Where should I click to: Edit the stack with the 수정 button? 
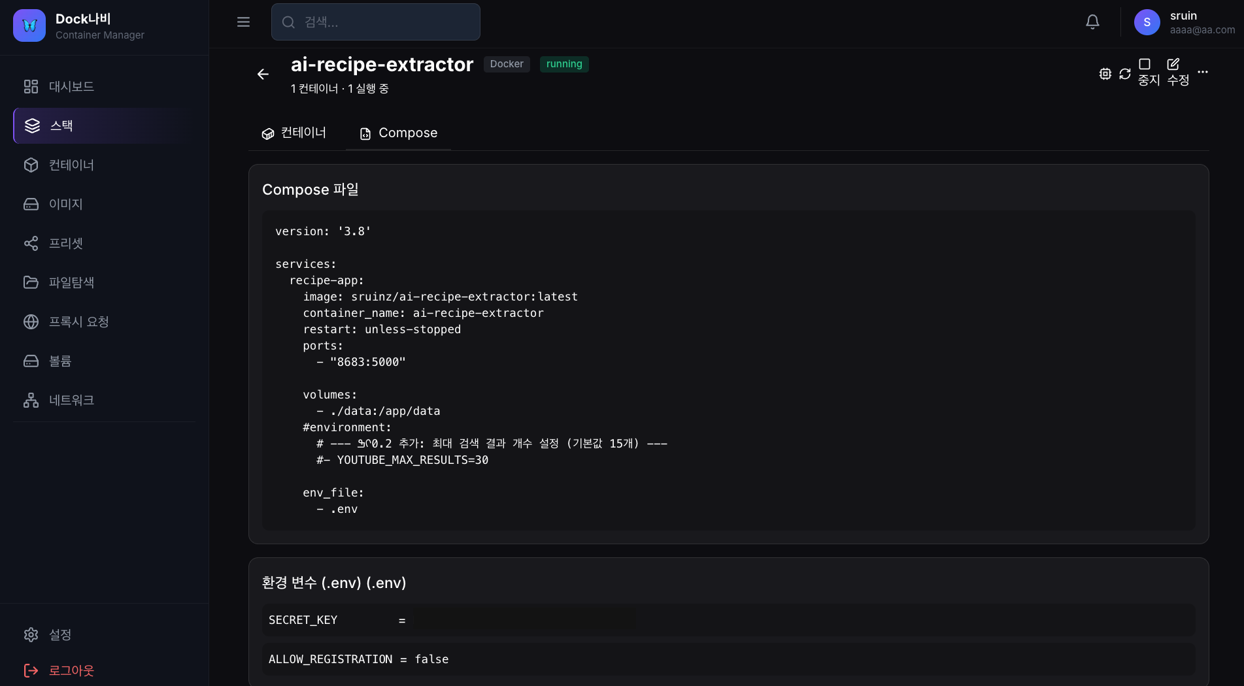click(1177, 72)
